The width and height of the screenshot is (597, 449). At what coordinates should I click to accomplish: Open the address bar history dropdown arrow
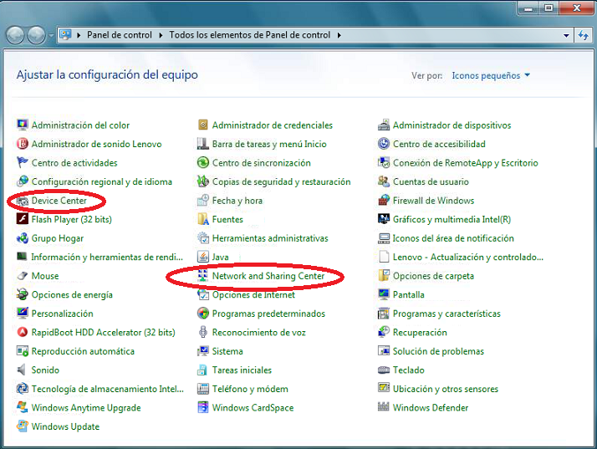coord(566,35)
